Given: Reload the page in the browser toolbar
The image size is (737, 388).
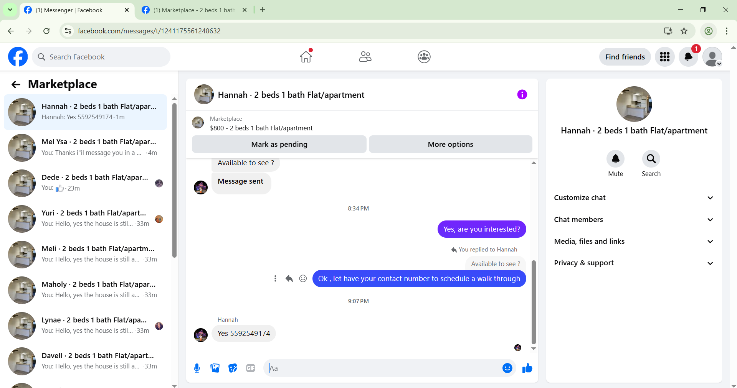Looking at the screenshot, I should (46, 31).
